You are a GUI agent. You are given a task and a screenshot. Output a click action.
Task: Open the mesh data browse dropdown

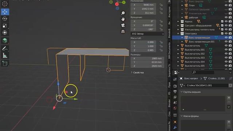(x=182, y=86)
